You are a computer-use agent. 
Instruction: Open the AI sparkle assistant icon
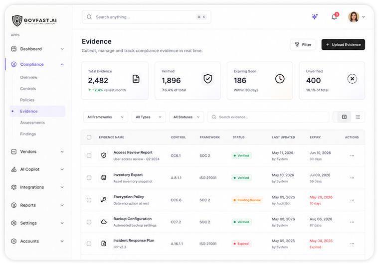315,16
